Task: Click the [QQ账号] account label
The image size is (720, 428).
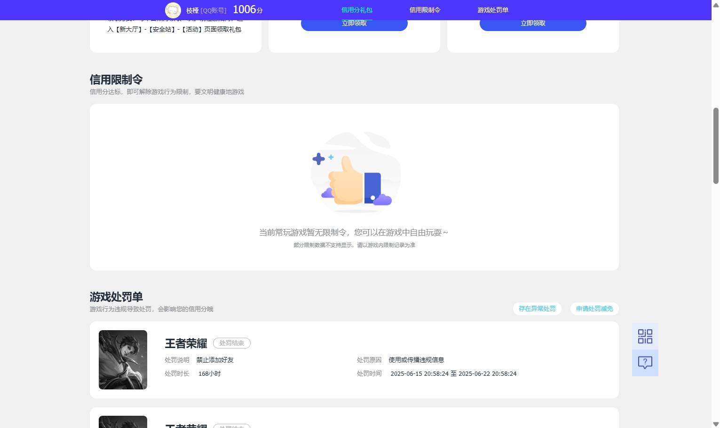Action: click(214, 10)
